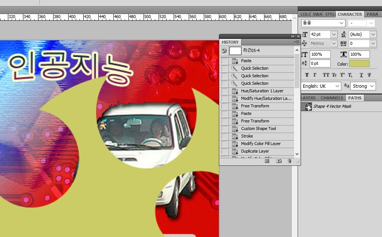Viewport: 382px width, 237px height.
Task: Open the language dropdown English: UK
Action: [x=321, y=86]
